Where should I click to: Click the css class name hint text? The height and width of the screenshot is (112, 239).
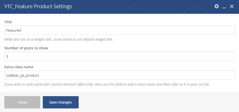(x=107, y=84)
